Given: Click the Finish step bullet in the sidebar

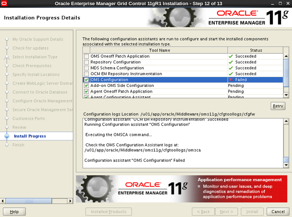Looking at the screenshot, I should 7,145.
